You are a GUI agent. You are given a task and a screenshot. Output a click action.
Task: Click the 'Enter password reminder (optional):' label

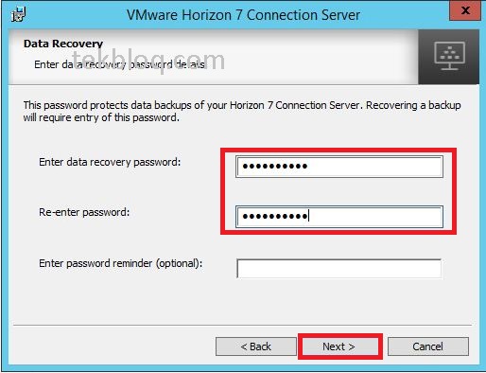pyautogui.click(x=121, y=263)
